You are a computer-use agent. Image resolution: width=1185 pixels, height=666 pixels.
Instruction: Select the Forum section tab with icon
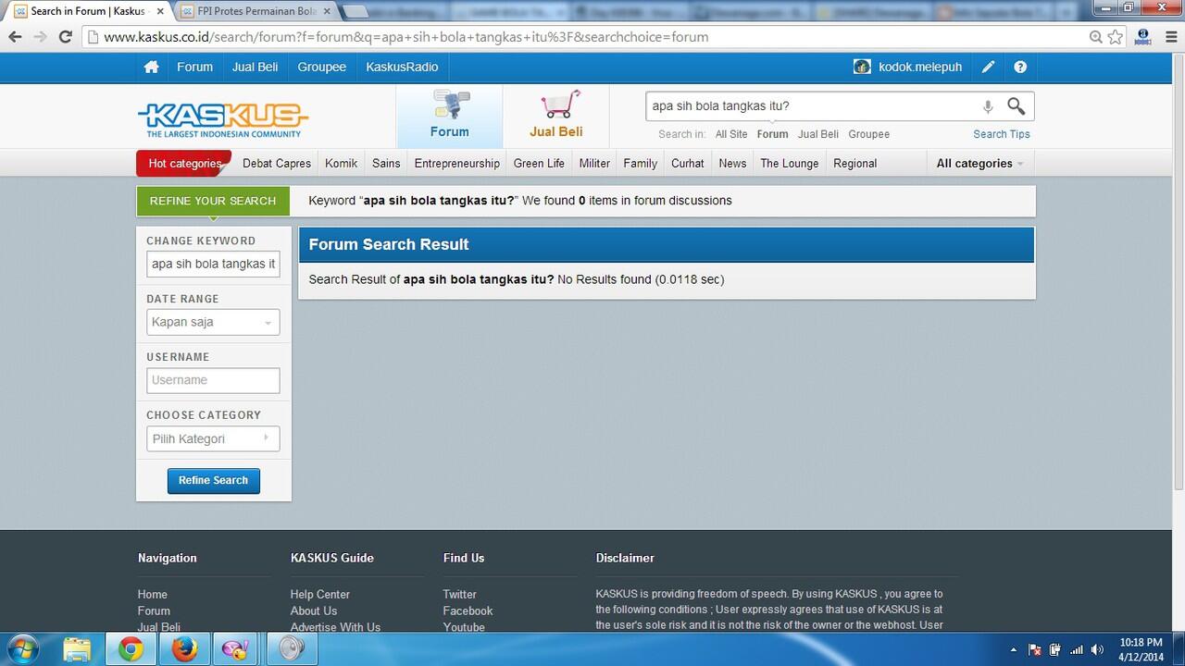point(450,116)
